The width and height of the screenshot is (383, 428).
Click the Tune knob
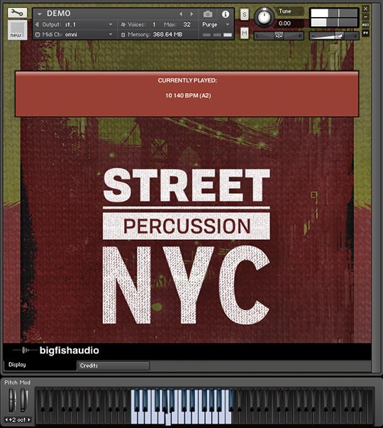[264, 17]
